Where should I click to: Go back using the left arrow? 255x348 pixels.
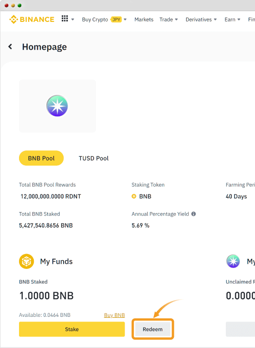pos(10,47)
